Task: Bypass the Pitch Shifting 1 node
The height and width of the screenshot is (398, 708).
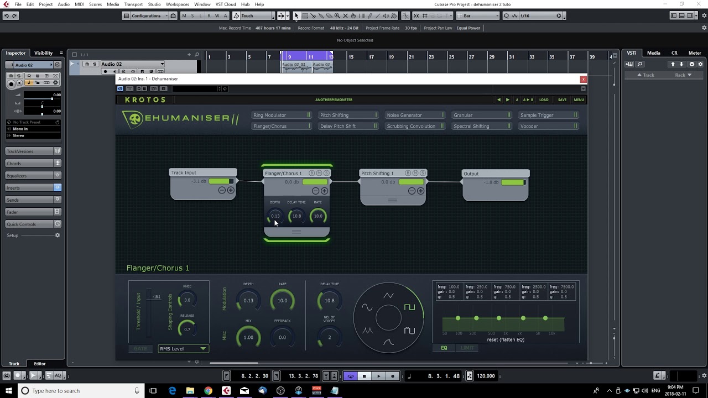Action: click(408, 173)
